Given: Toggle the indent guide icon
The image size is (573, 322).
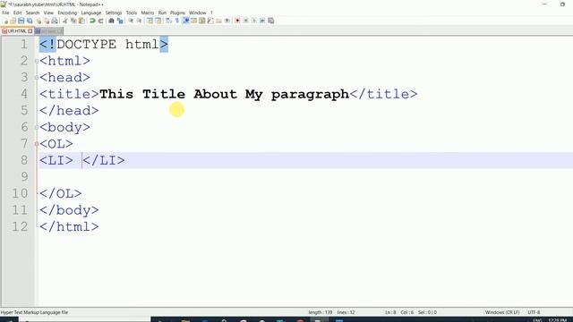Looking at the screenshot, I should pyautogui.click(x=185, y=21).
